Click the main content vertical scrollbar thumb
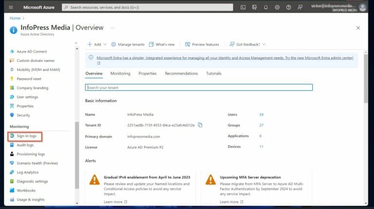This screenshot has height=209, width=374. click(366, 79)
